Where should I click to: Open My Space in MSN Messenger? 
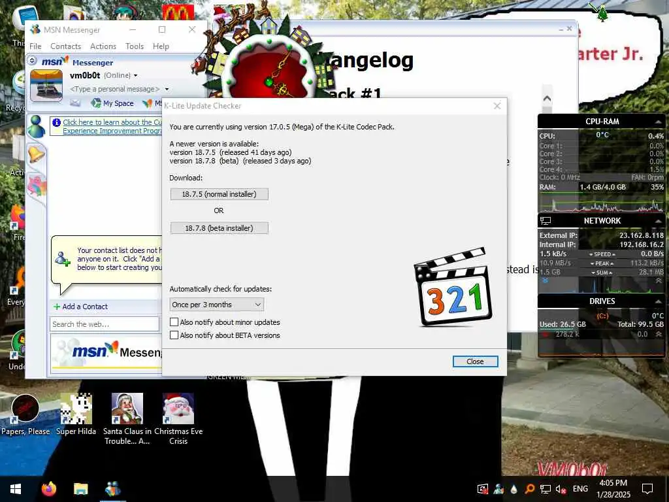click(112, 103)
